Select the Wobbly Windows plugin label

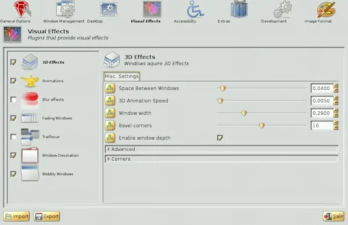coord(58,174)
